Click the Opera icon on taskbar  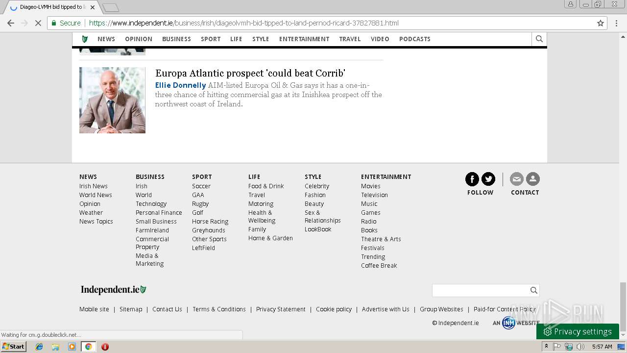(105, 347)
